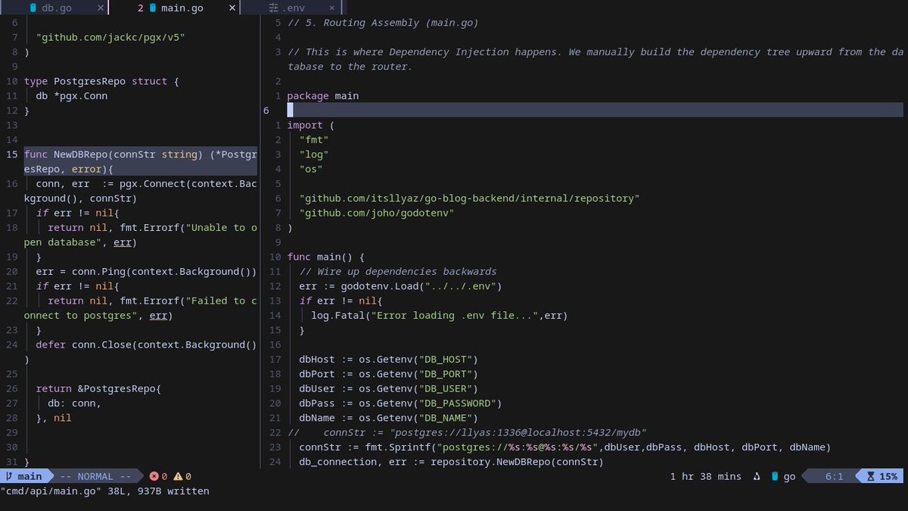908x511 pixels.
Task: Click the 'db: conn,' line
Action: point(74,403)
